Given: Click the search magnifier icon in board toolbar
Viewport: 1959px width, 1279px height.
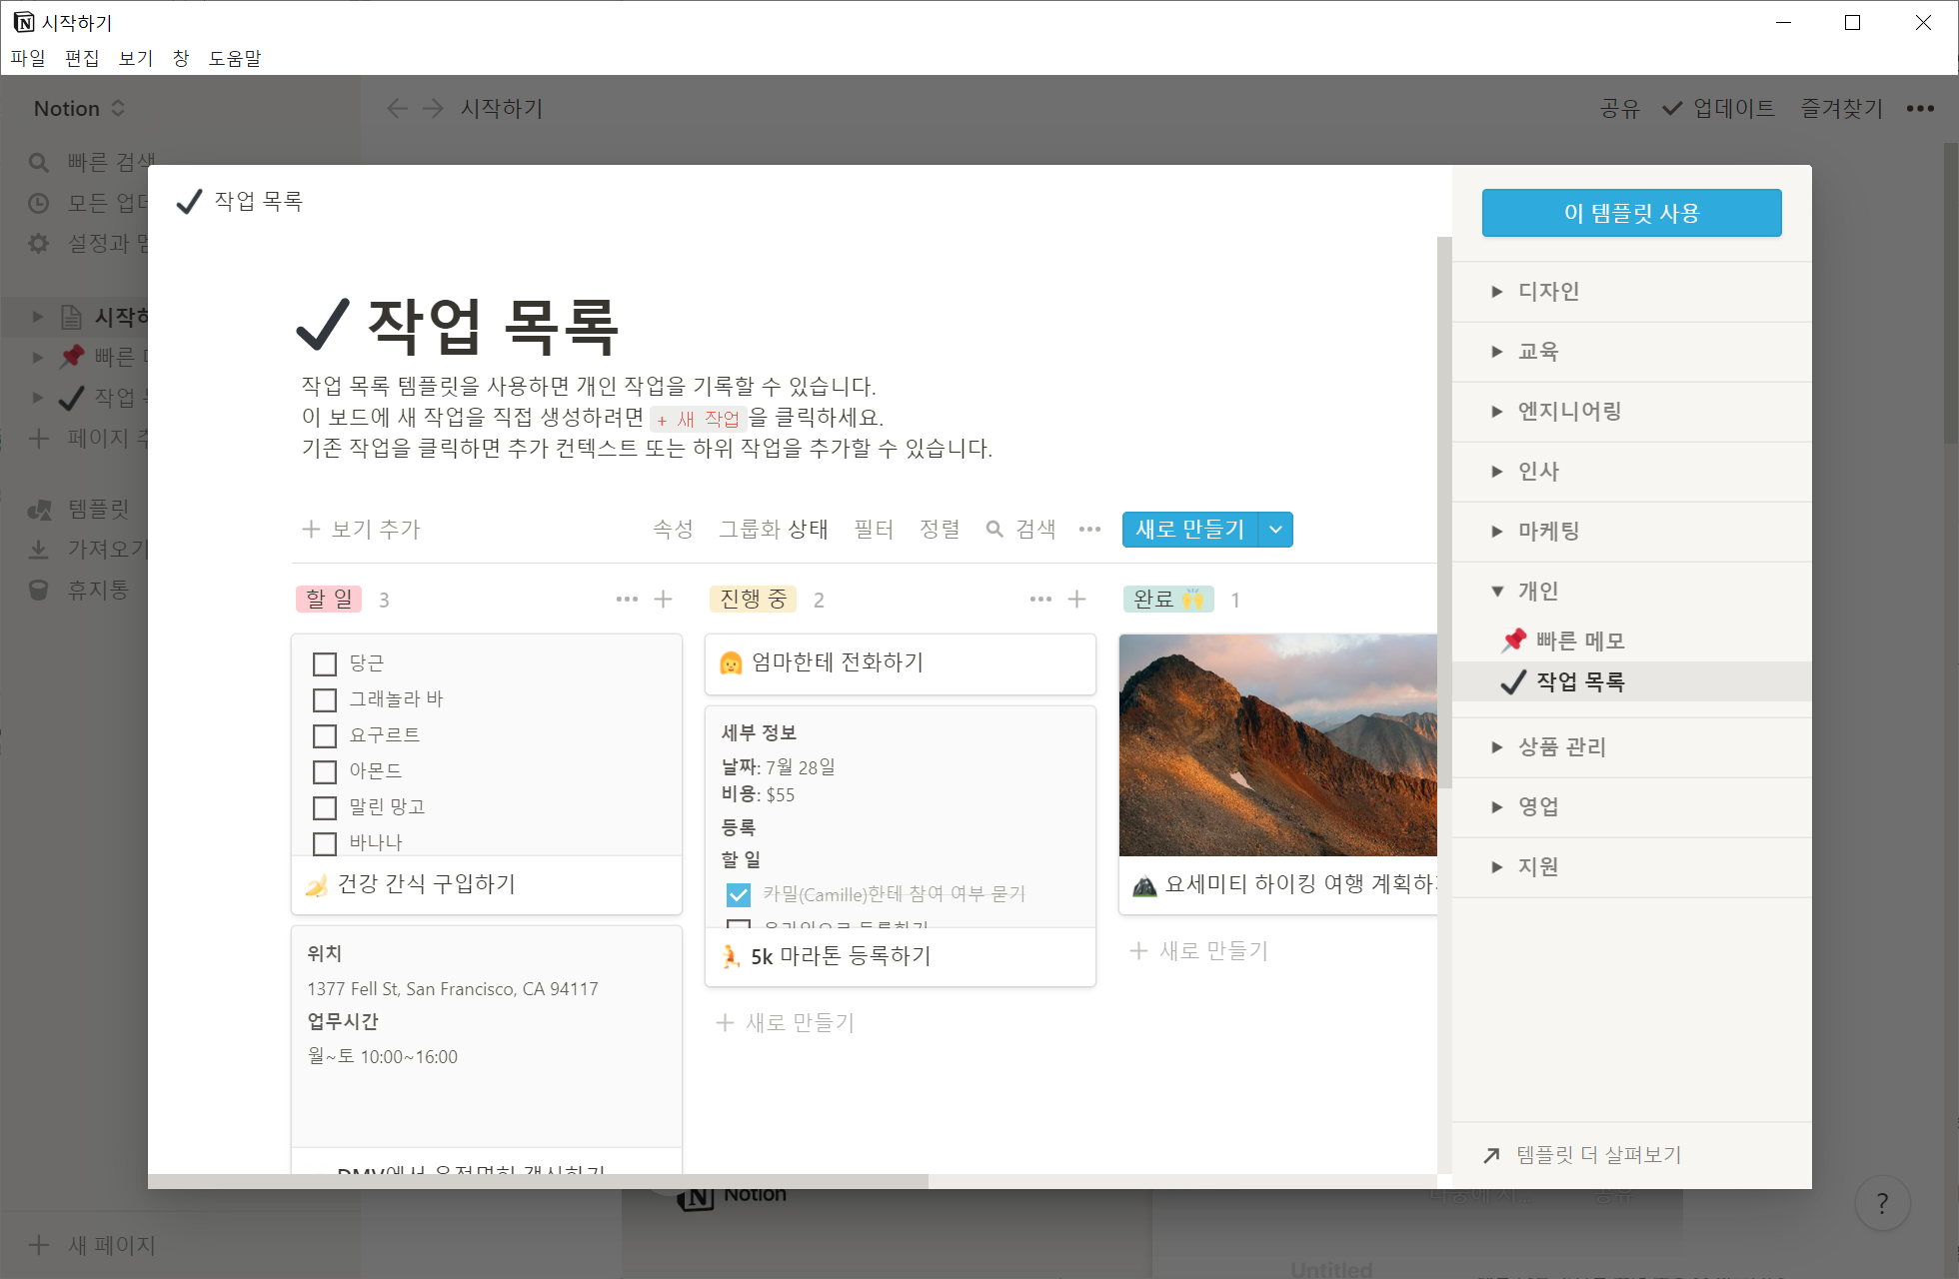Looking at the screenshot, I should 993,530.
